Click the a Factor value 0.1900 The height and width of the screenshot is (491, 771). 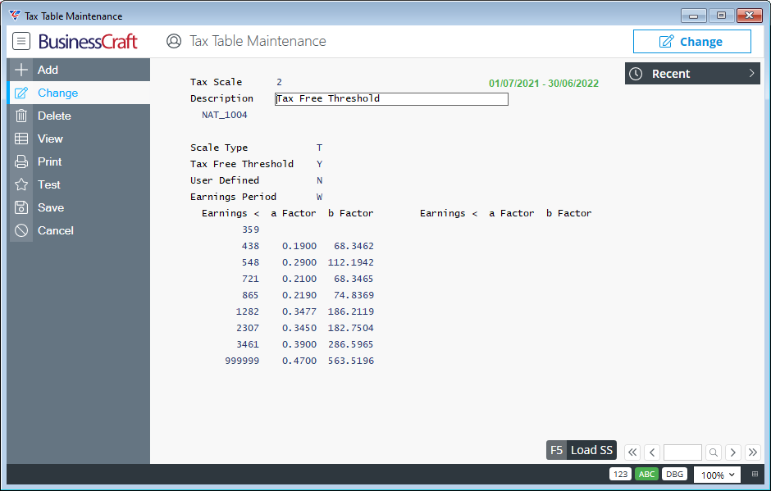click(x=299, y=246)
